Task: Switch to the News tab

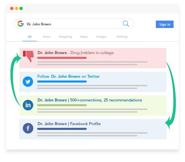Action: click(x=47, y=37)
